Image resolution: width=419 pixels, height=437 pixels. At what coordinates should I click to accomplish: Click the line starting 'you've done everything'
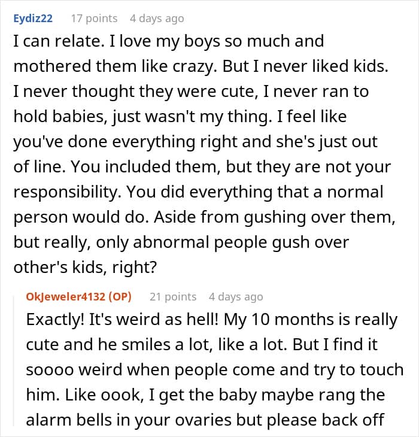click(195, 142)
